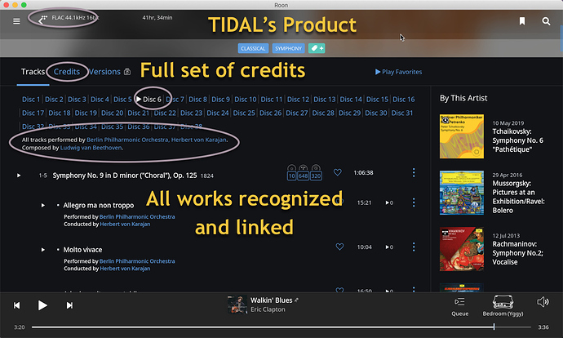
Task: Open the By This Artist heading
Action: tap(463, 98)
